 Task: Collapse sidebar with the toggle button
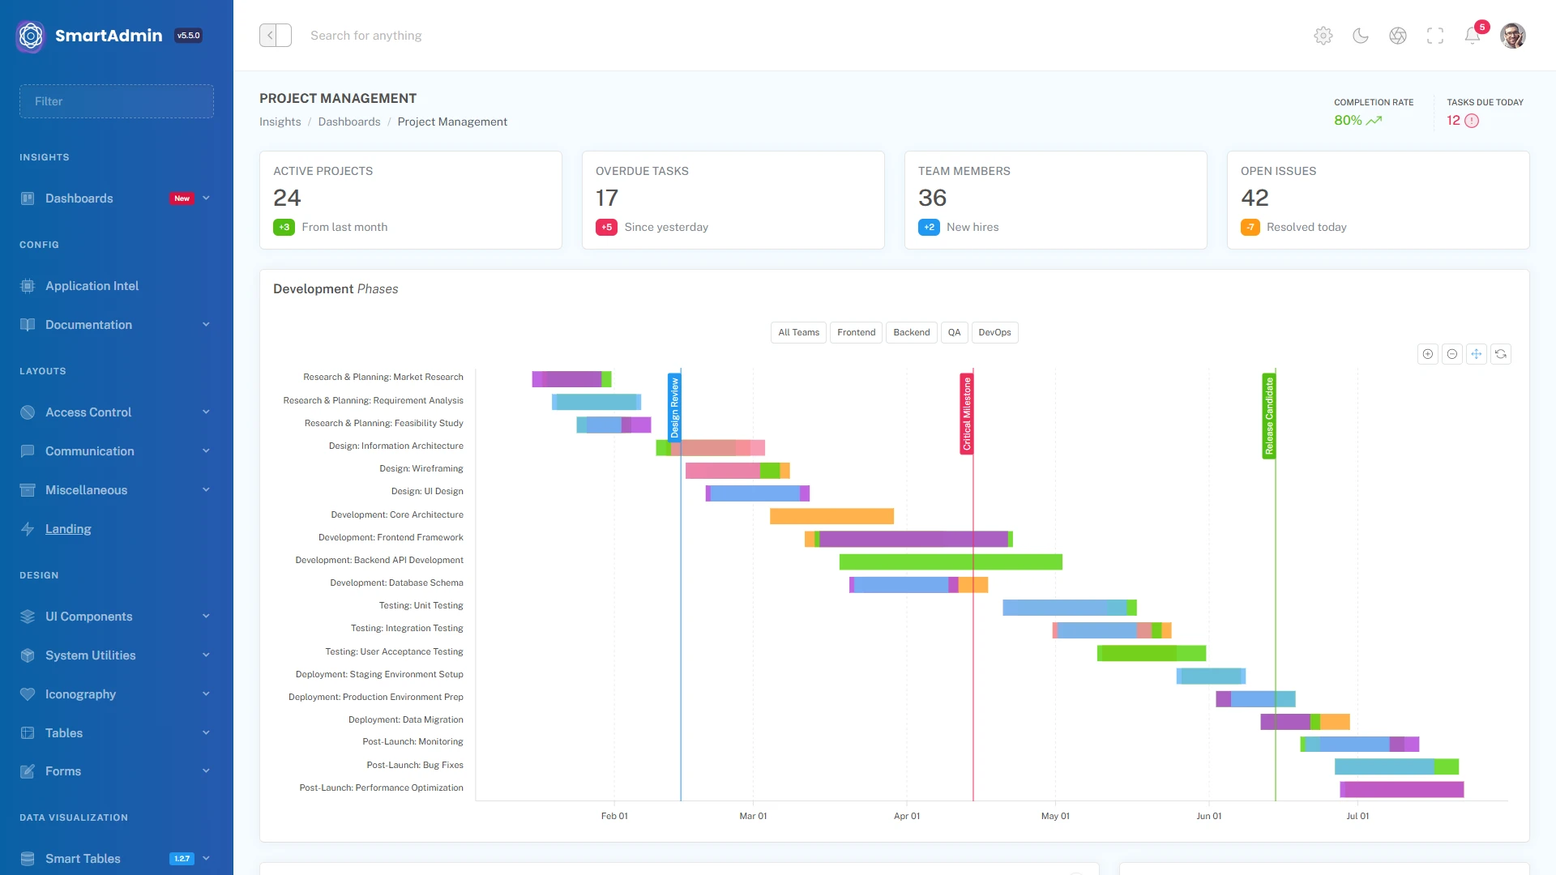[276, 36]
